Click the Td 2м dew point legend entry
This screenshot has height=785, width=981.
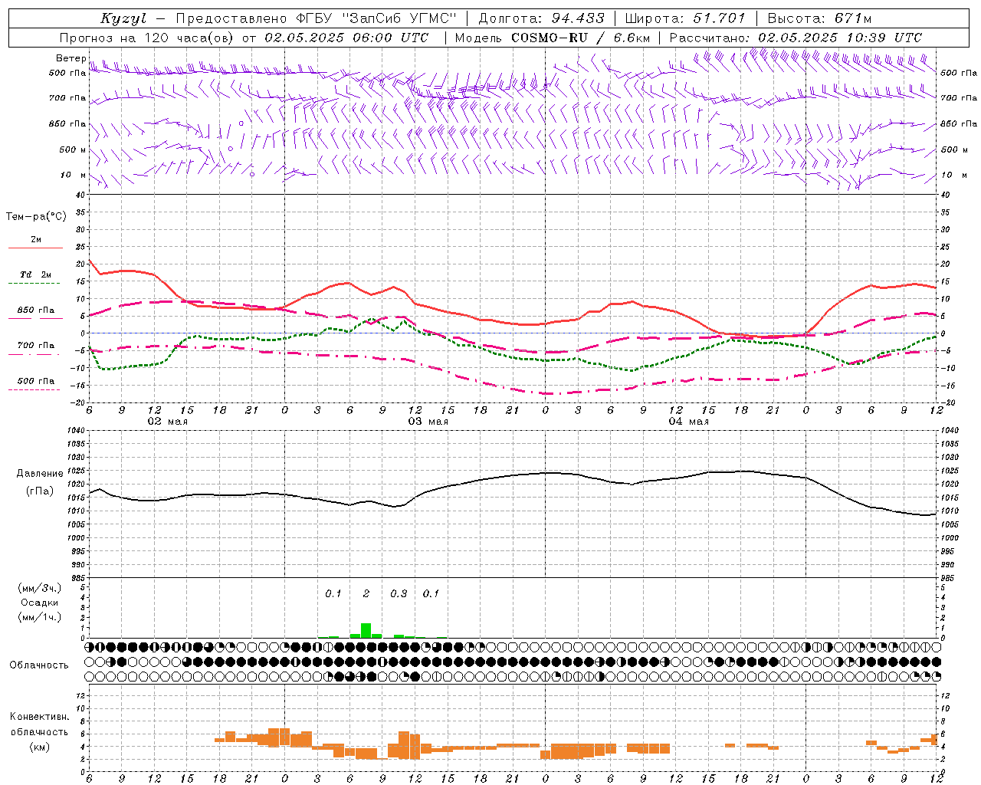coord(36,274)
